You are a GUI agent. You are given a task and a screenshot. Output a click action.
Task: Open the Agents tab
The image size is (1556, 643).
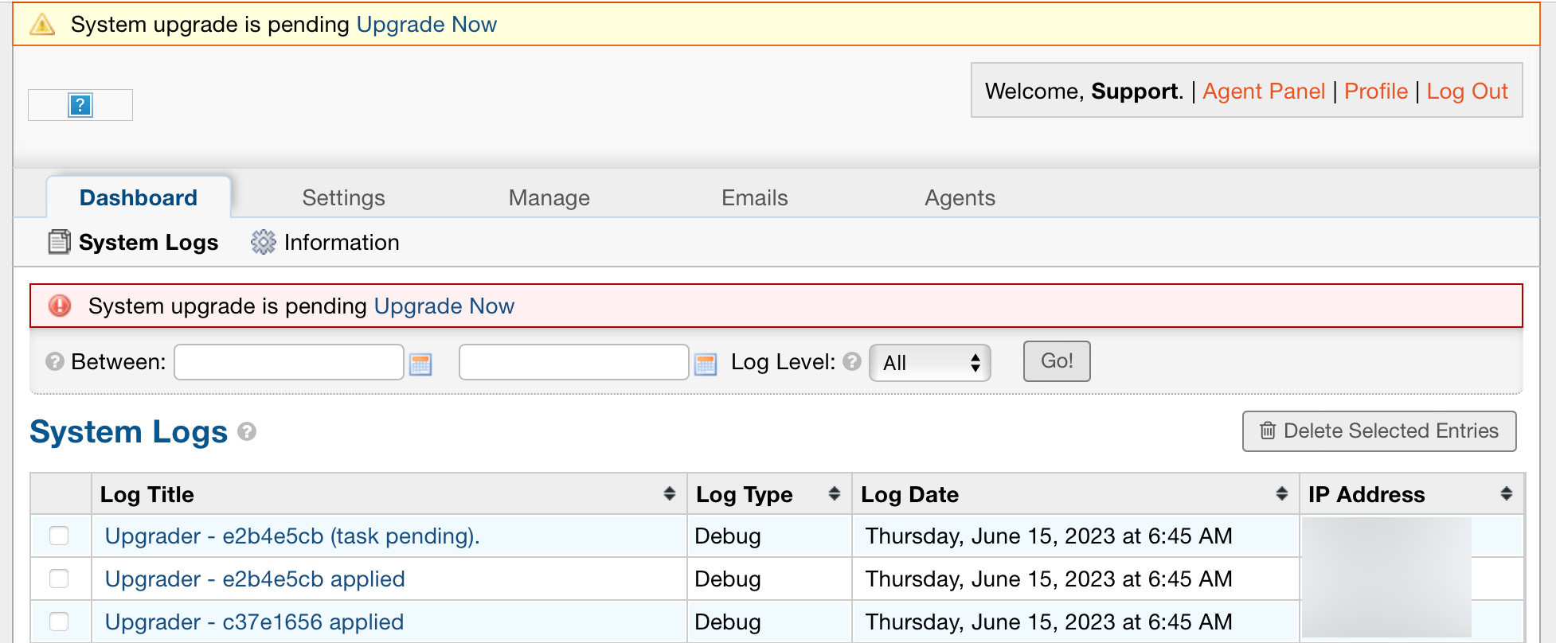click(960, 197)
